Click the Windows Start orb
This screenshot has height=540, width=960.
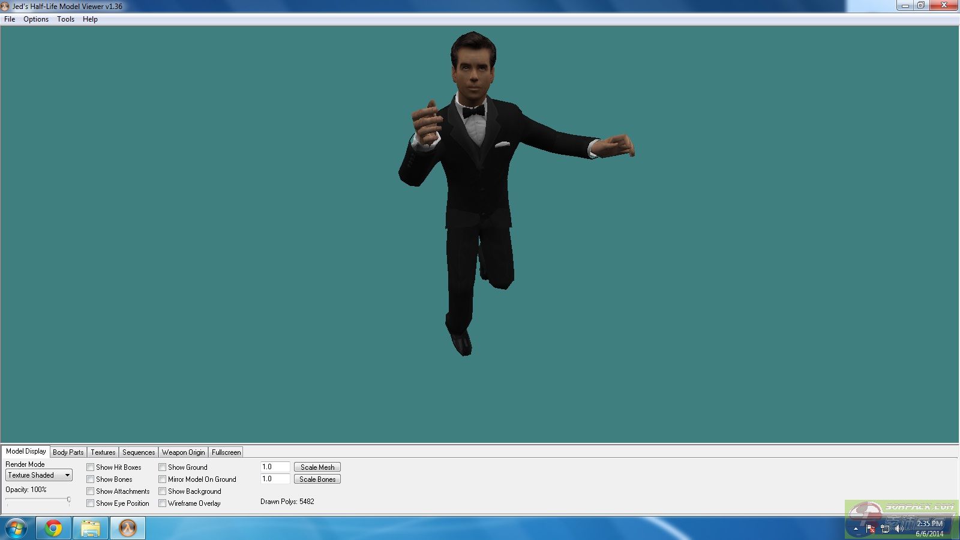(x=16, y=528)
